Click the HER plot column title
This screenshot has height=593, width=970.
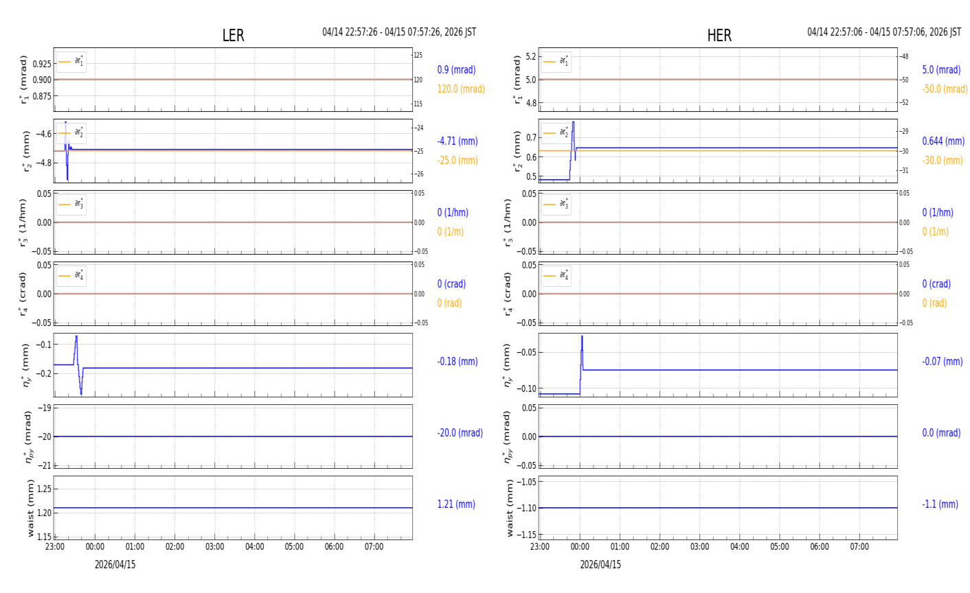(719, 36)
